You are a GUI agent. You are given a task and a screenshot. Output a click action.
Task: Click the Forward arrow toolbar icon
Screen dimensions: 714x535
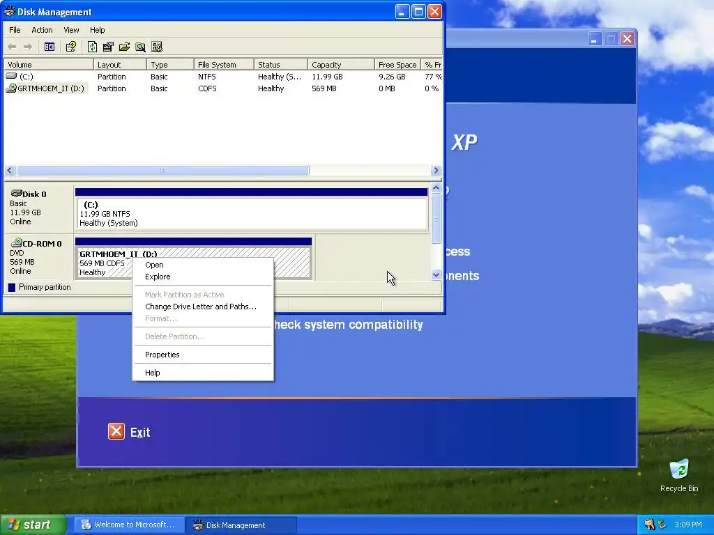(x=28, y=47)
